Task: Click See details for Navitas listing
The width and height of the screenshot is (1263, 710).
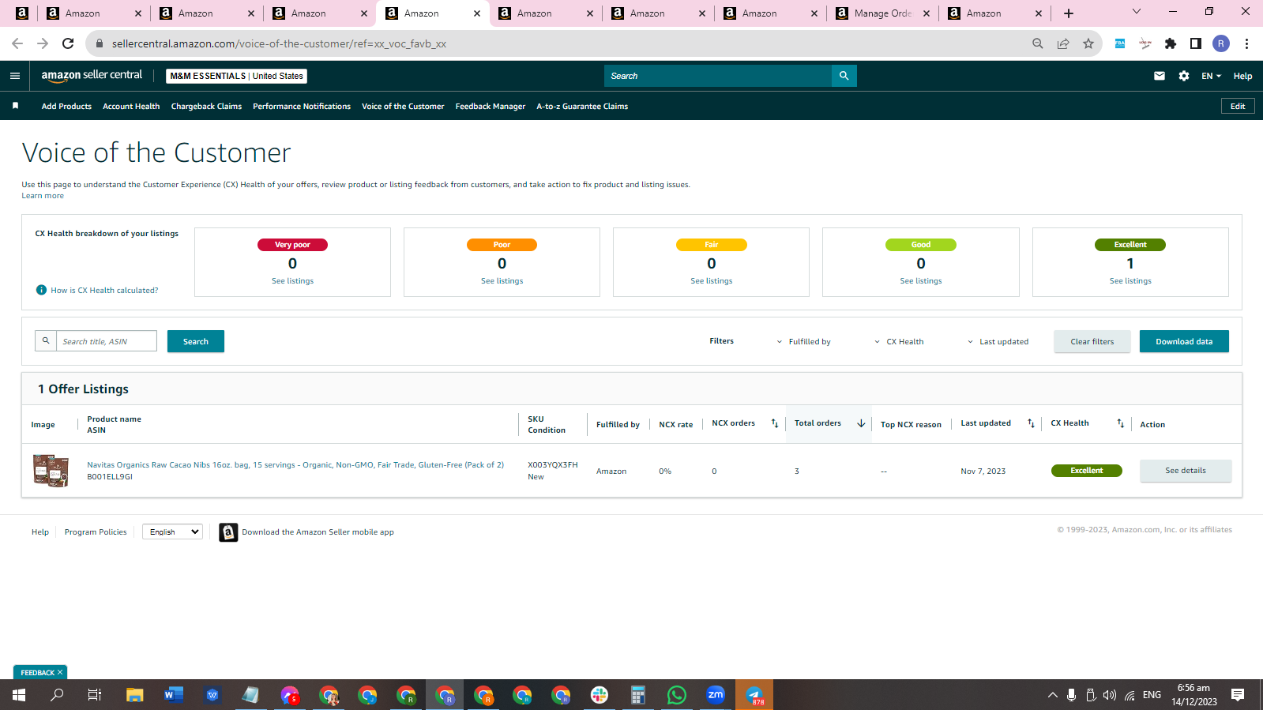Action: [1186, 471]
